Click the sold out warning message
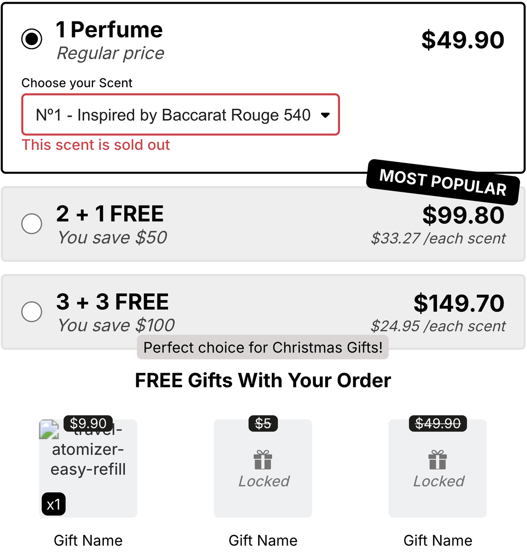The image size is (527, 553). (96, 145)
